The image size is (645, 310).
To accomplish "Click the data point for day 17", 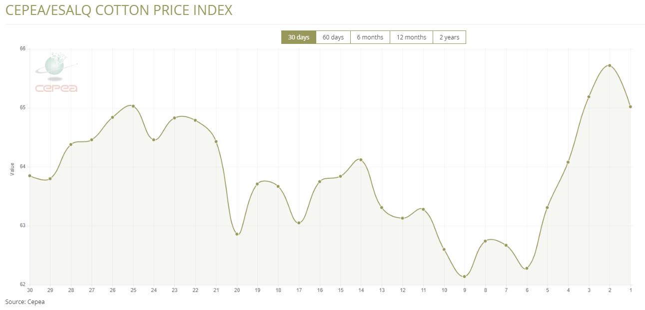I will 299,223.
